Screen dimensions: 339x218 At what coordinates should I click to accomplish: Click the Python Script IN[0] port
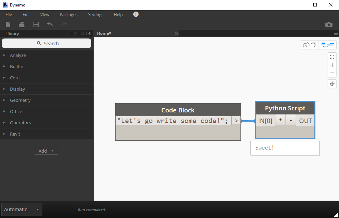[265, 121]
